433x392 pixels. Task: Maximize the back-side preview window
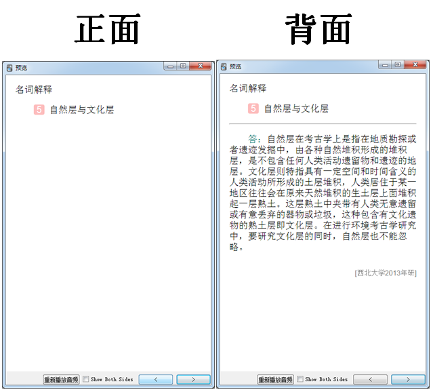pos(397,64)
